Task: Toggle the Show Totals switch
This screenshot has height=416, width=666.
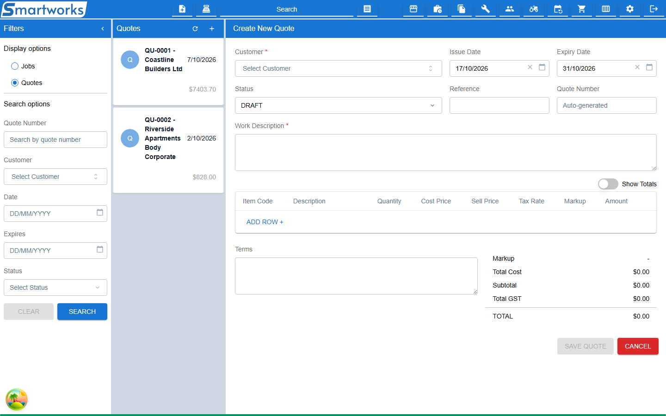Action: point(608,184)
